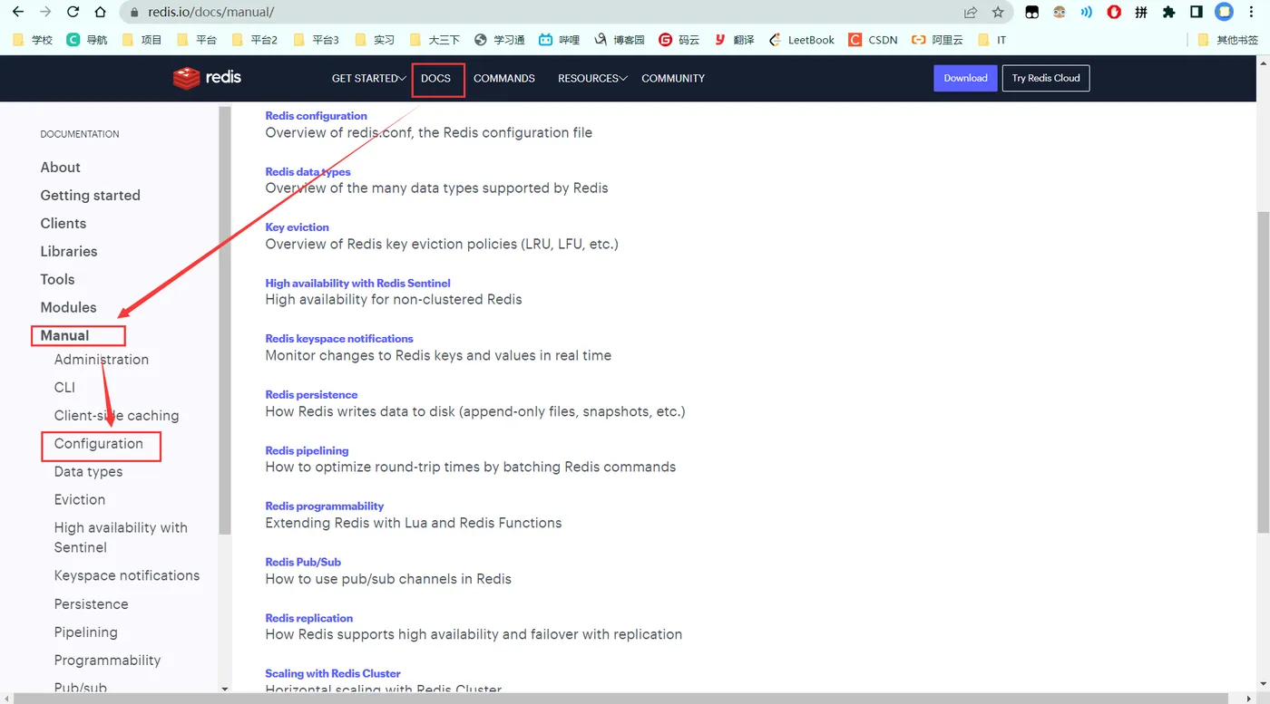1270x704 pixels.
Task: Expand the 平台2 bookmark folder
Action: pyautogui.click(x=255, y=40)
